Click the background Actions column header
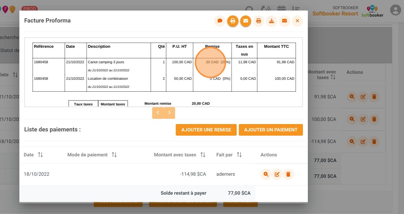 [x=355, y=72]
